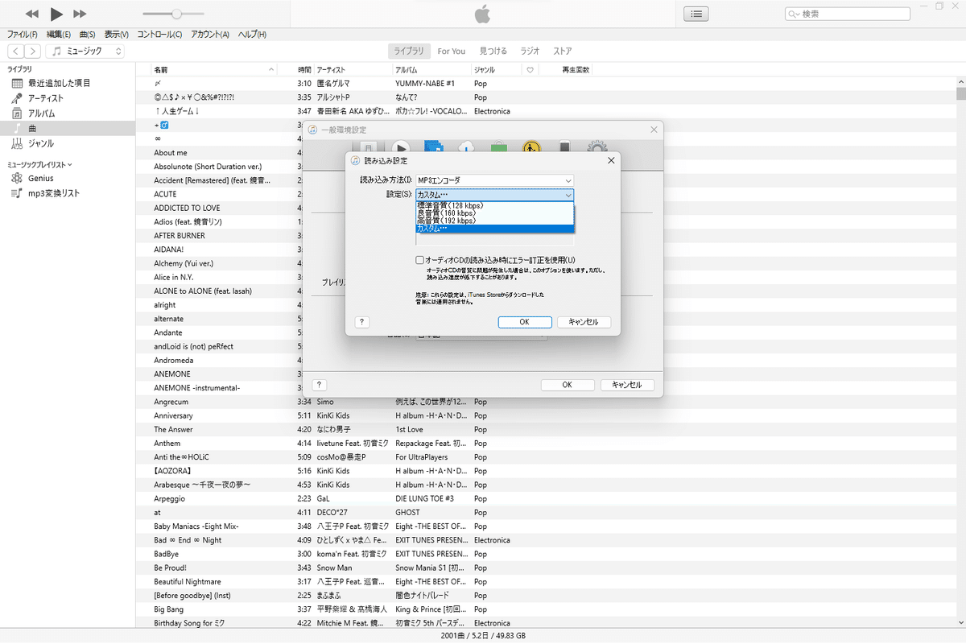This screenshot has height=644, width=966.
Task: Open the ヘルプ menu
Action: click(x=252, y=35)
